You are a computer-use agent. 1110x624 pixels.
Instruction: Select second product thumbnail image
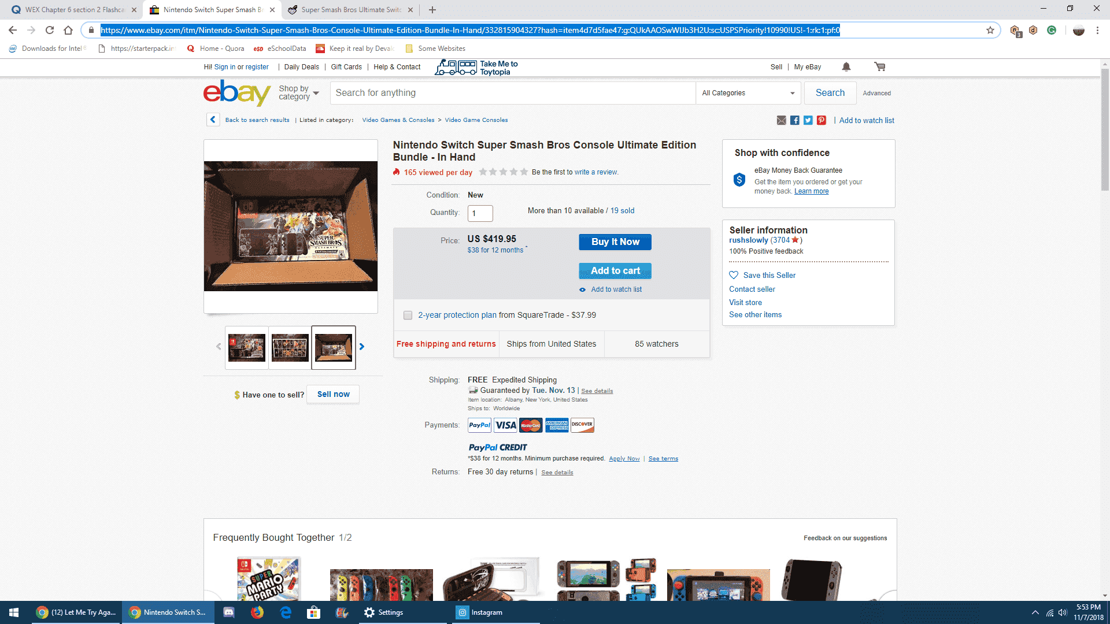pos(290,347)
